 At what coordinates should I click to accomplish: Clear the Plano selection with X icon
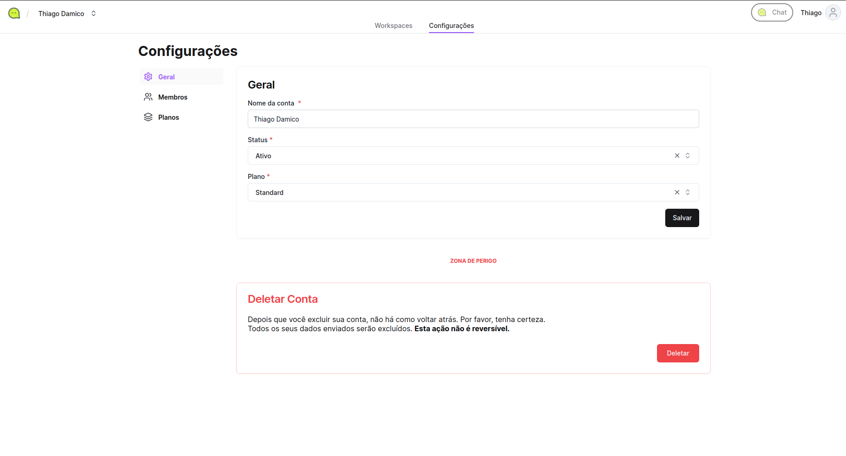(677, 192)
